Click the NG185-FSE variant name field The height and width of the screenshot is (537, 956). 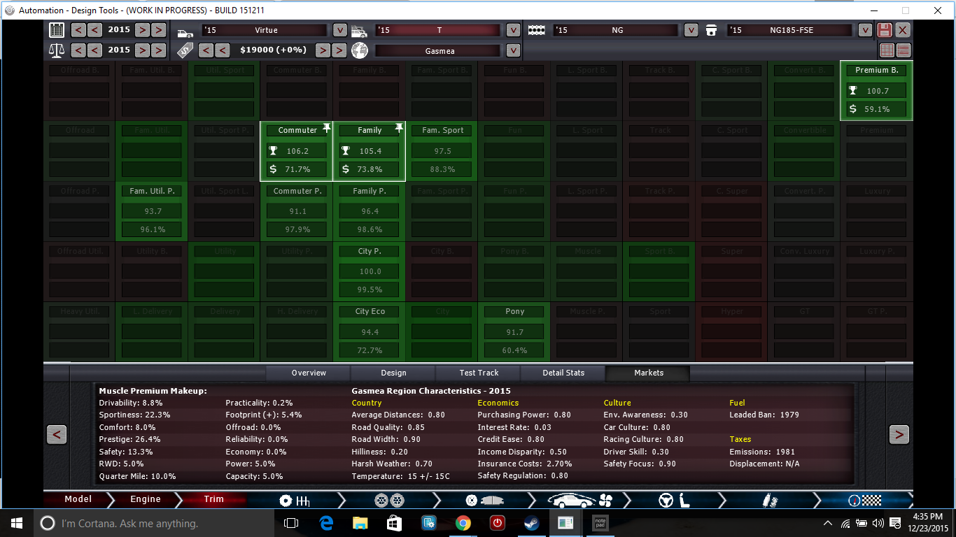point(791,30)
